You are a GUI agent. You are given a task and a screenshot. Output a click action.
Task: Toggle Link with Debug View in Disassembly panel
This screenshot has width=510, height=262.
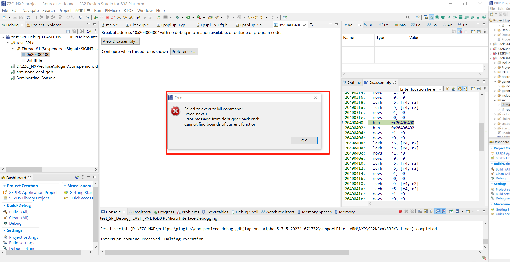[460, 89]
